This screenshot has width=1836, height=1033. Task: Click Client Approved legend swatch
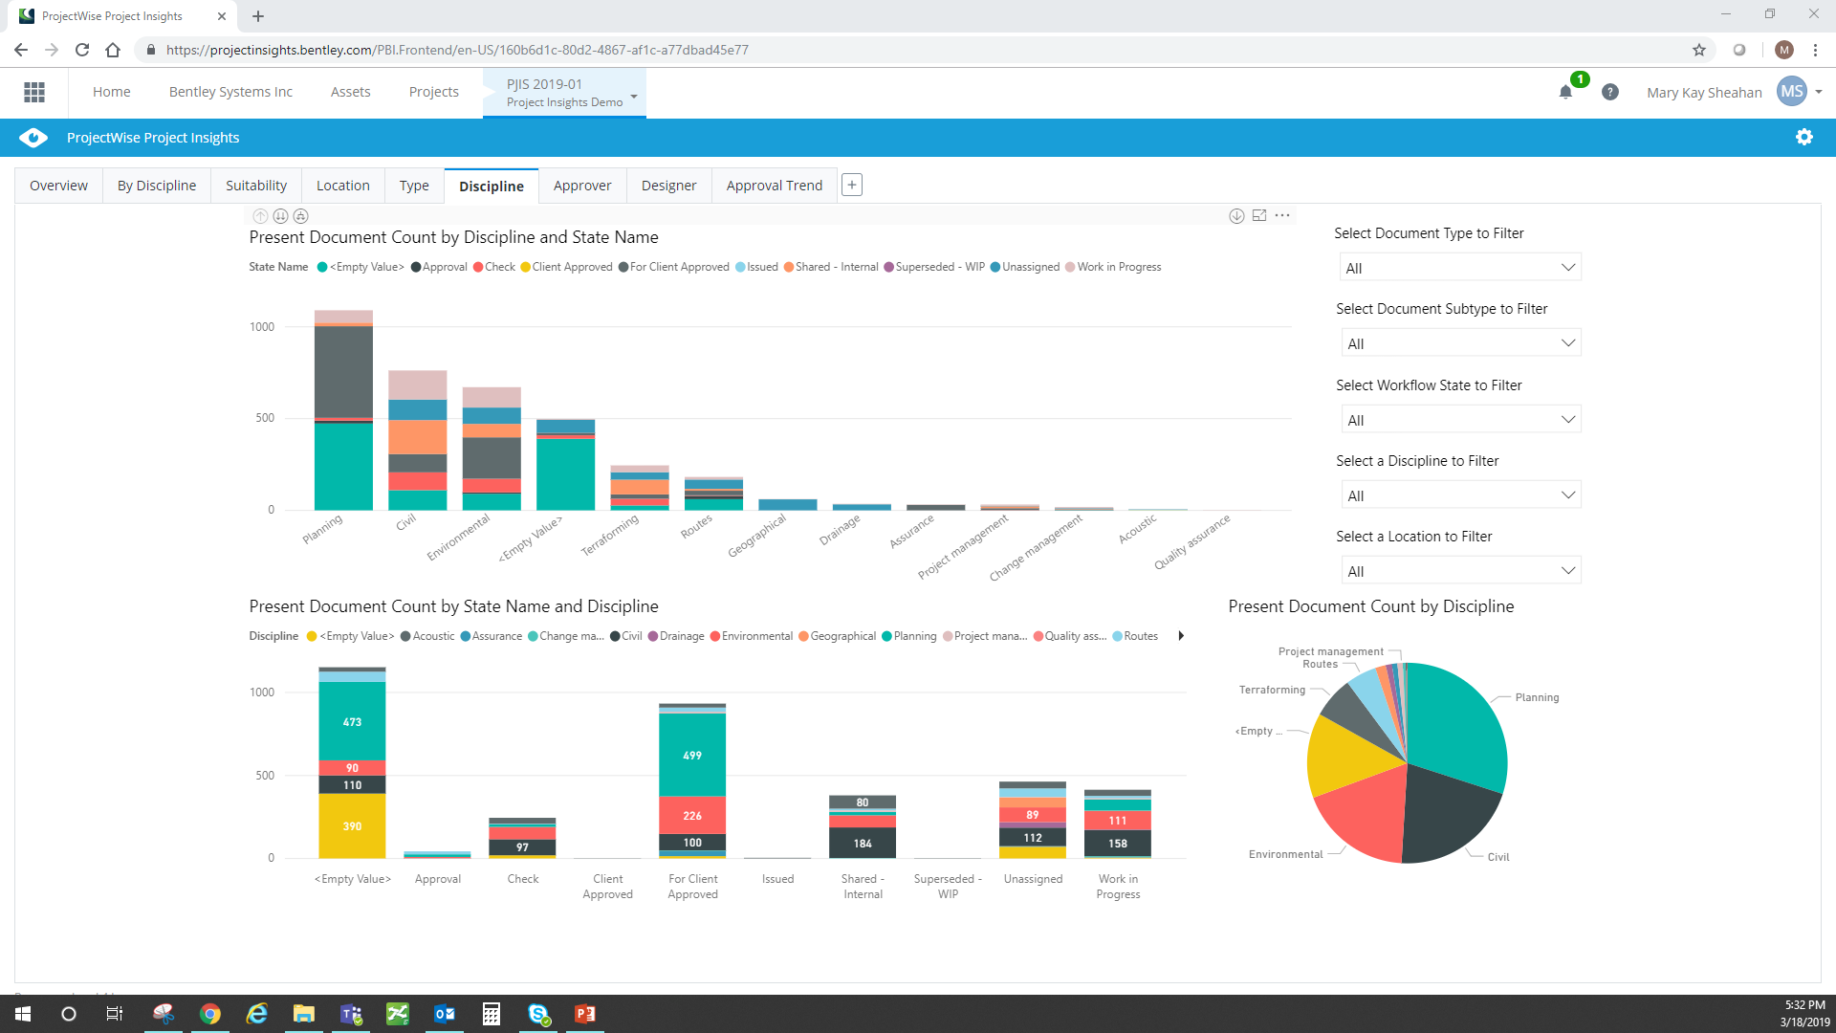tap(525, 268)
